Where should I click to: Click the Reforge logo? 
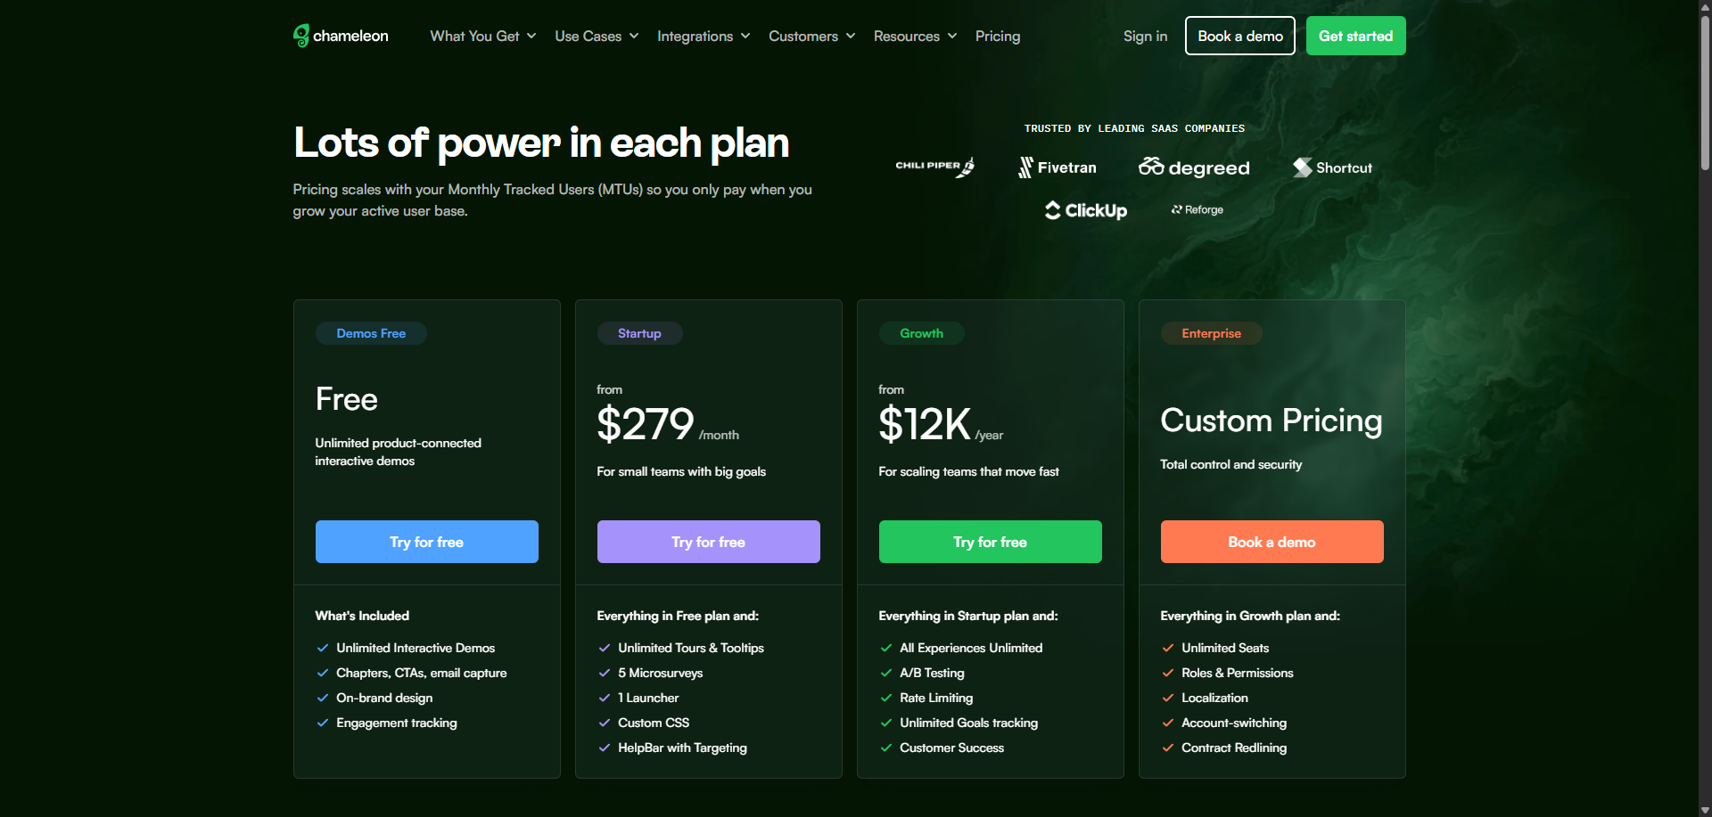point(1197,210)
